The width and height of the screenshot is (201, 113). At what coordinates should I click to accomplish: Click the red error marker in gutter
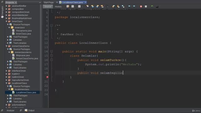tap(47, 77)
